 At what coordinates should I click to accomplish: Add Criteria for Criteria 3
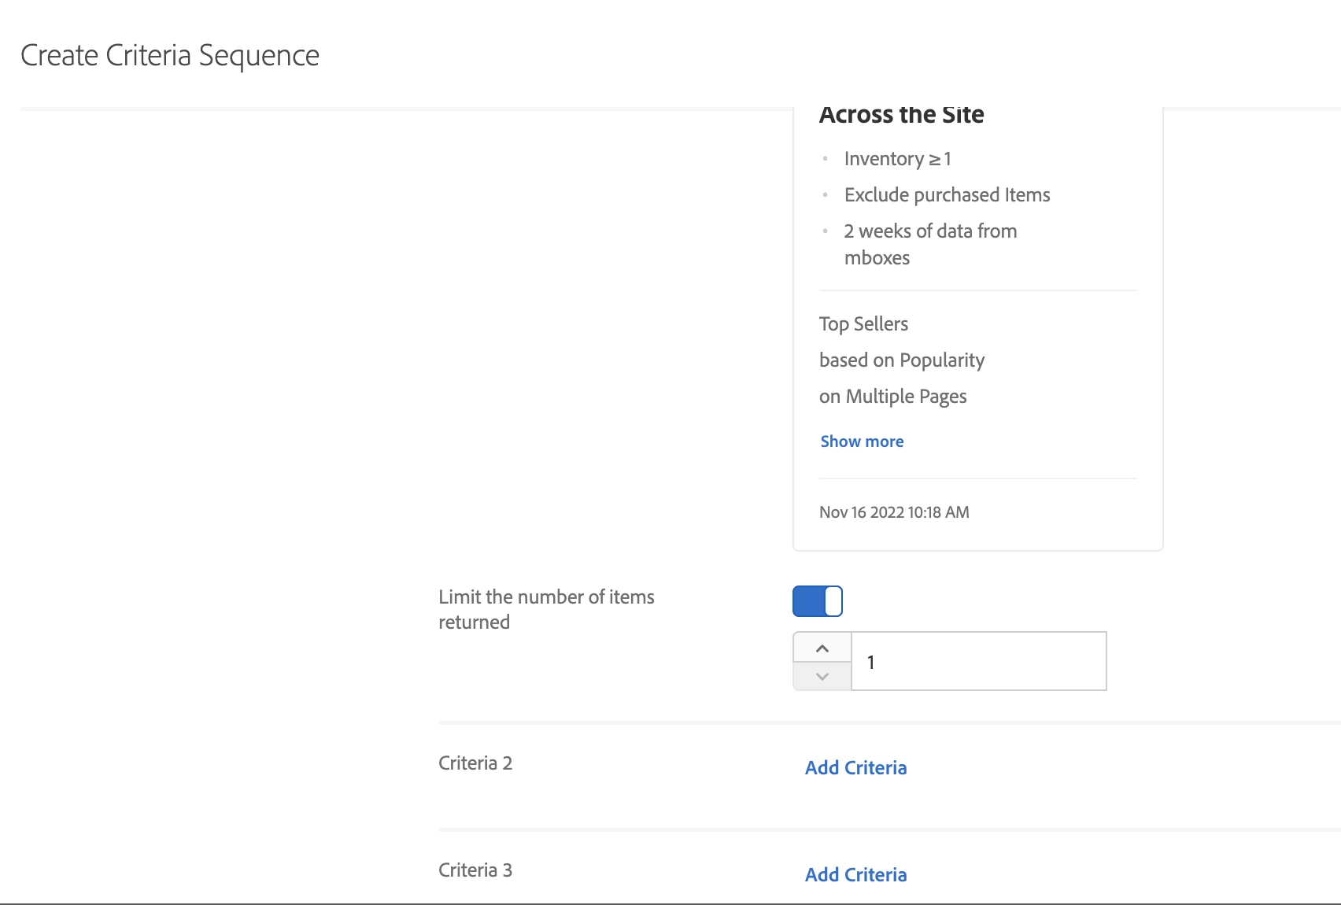tap(855, 875)
